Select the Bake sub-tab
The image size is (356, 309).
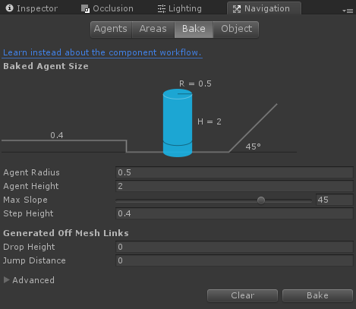coord(194,29)
